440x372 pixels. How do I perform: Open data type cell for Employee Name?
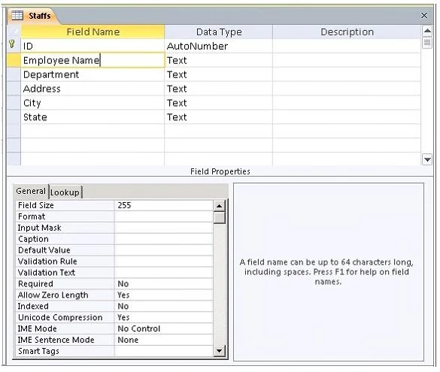pyautogui.click(x=219, y=60)
